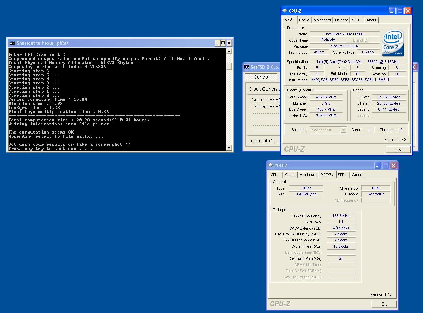Screen dimensions: 423x313
Task: Click the Cycle Time value 12 clocks
Action: click(341, 246)
